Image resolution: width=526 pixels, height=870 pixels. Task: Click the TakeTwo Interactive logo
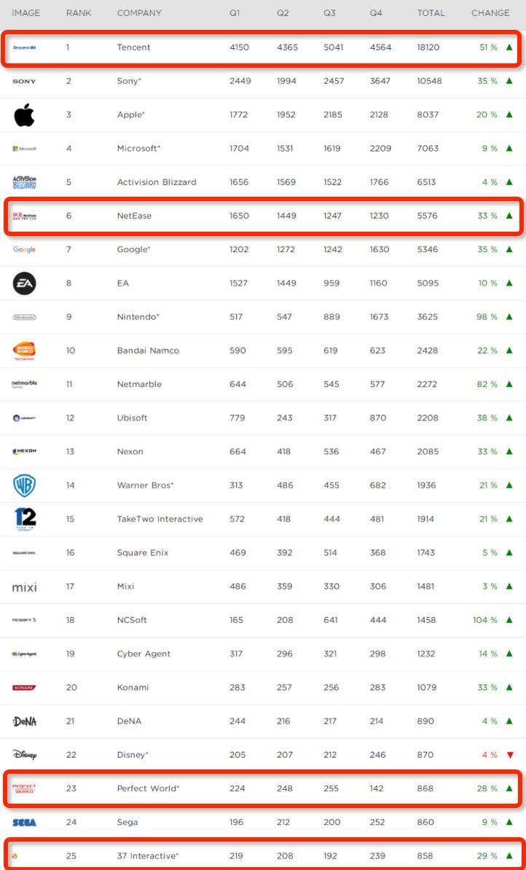[24, 519]
